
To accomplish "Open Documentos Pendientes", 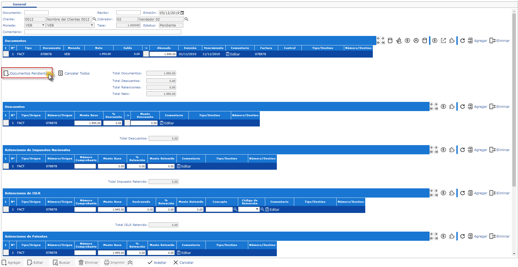I will point(27,73).
